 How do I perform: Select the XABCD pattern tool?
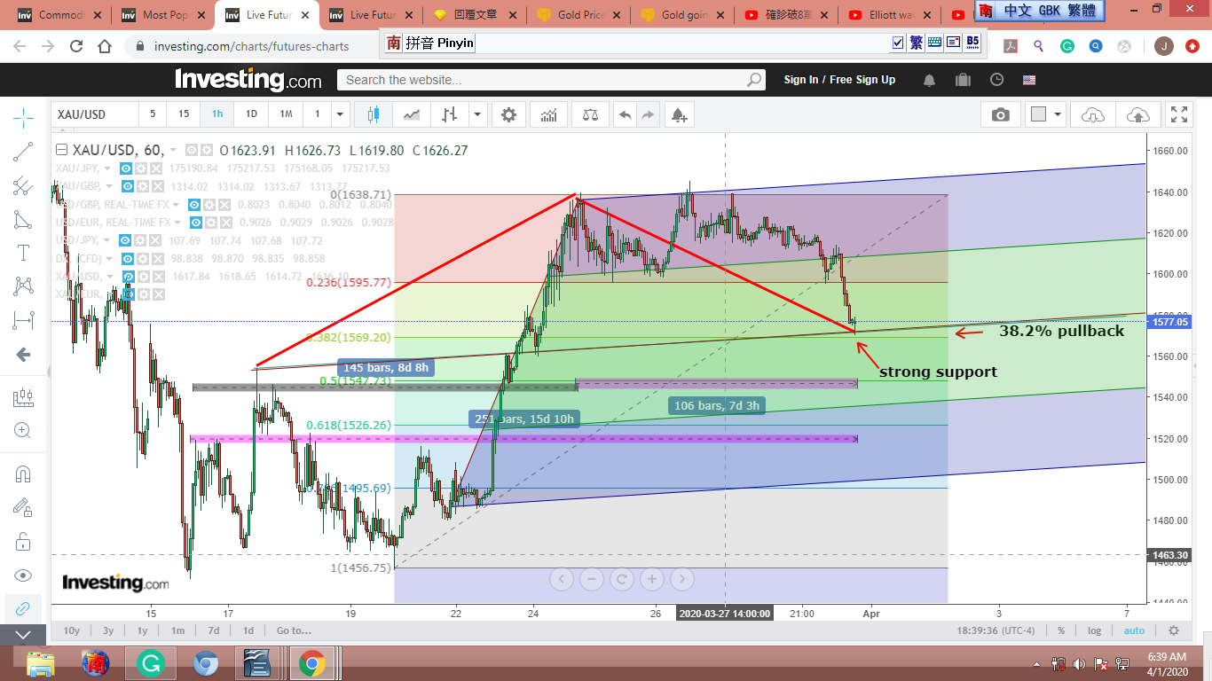pos(24,286)
